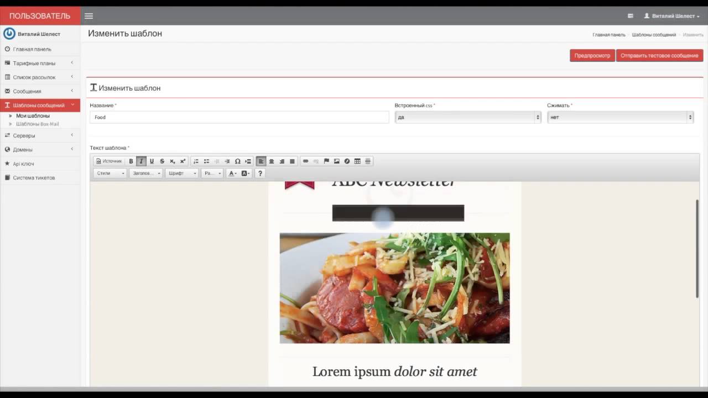Toggle italic formatting
The height and width of the screenshot is (398, 708).
tap(141, 161)
